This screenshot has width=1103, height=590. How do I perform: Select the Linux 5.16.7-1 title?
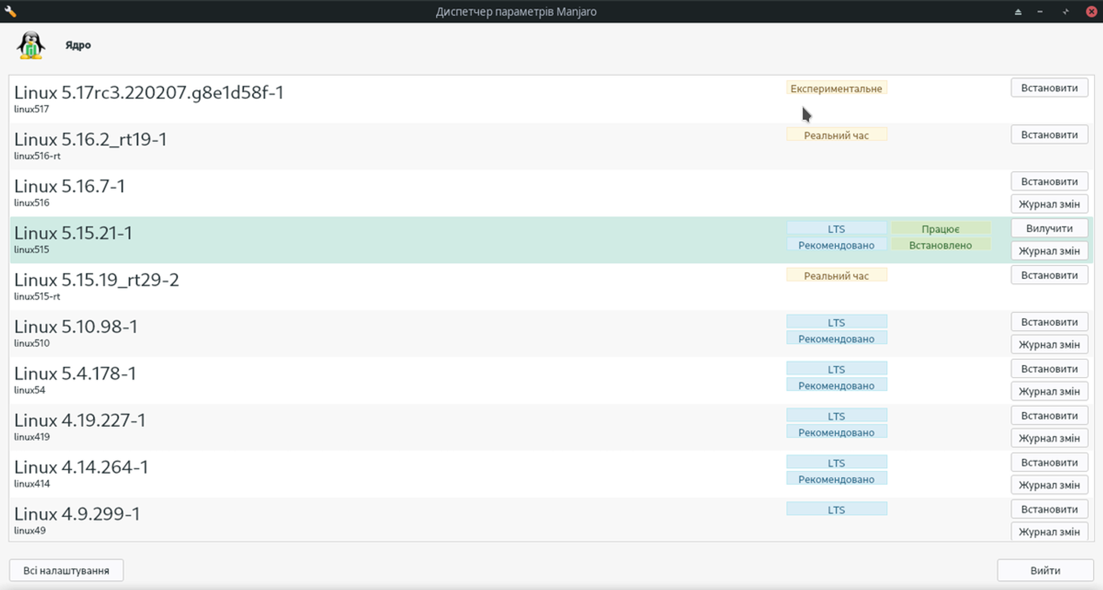coord(70,186)
